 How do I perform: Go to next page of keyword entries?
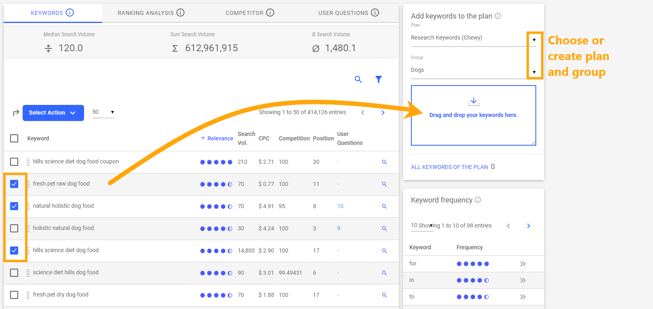[383, 113]
